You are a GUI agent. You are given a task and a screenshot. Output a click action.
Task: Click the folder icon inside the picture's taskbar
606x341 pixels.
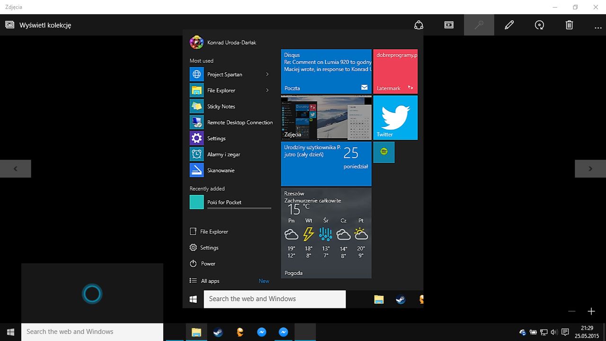[379, 299]
